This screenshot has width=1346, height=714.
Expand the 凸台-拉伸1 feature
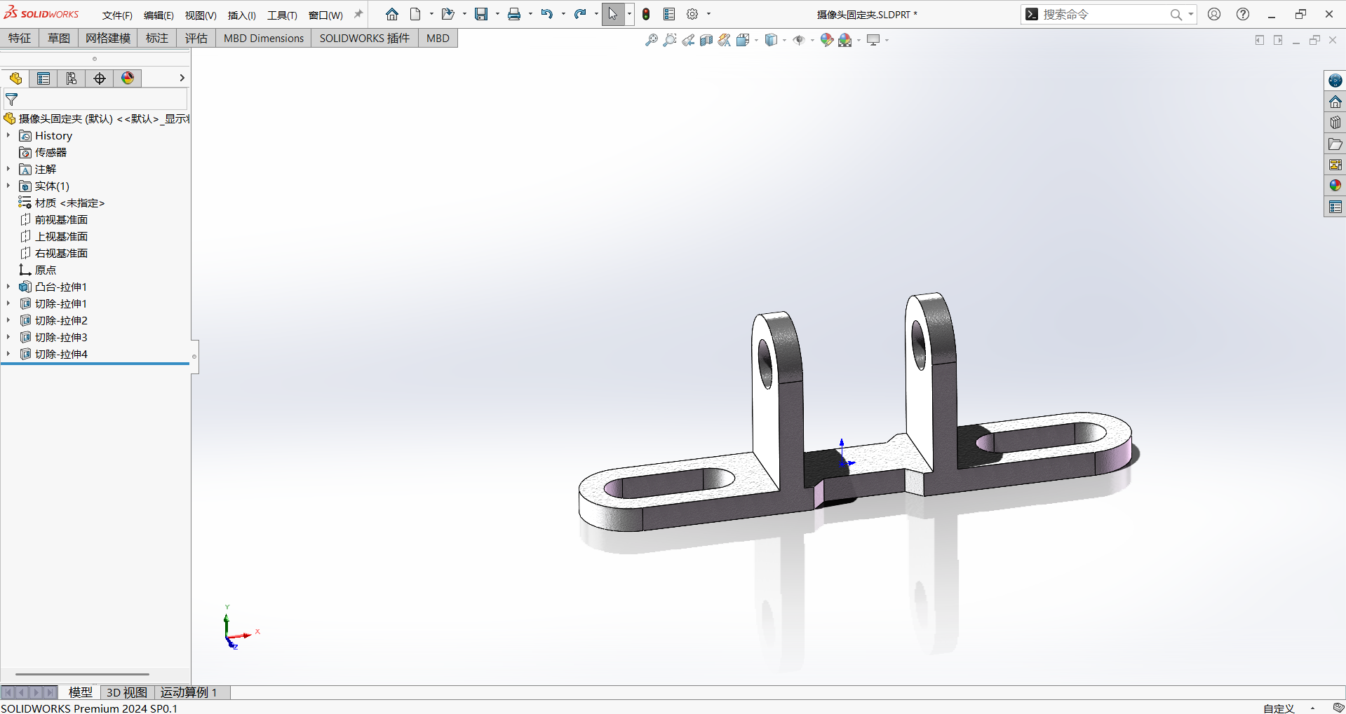(8, 287)
